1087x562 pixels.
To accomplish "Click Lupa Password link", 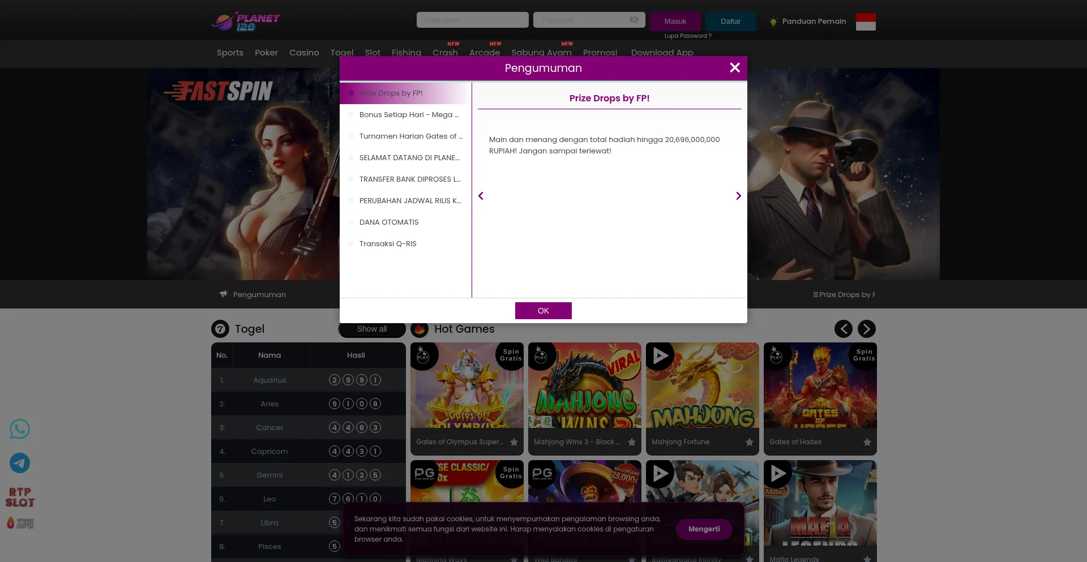I will coord(688,36).
